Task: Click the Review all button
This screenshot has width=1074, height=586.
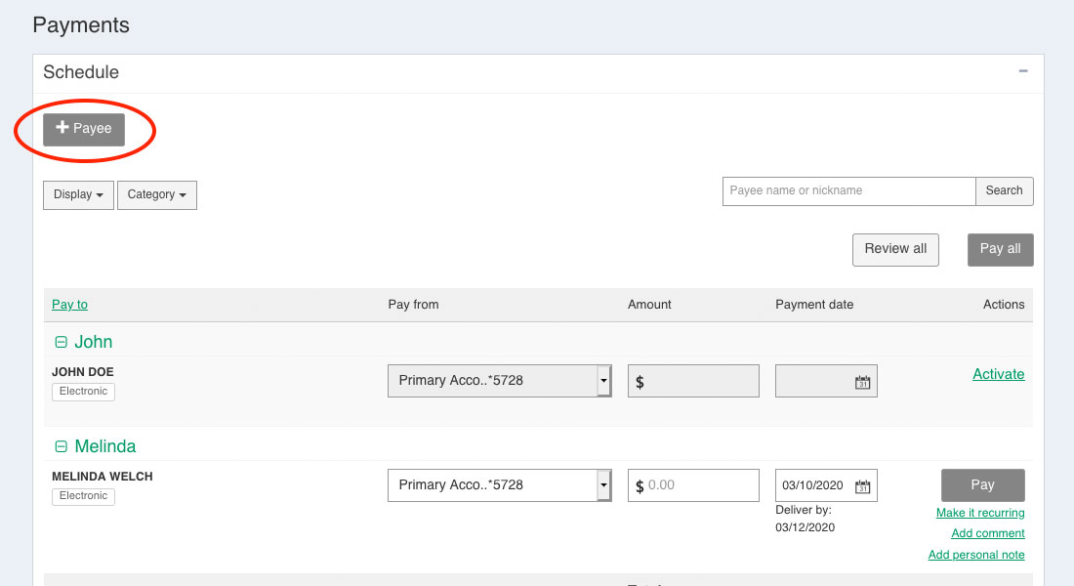Action: click(895, 249)
